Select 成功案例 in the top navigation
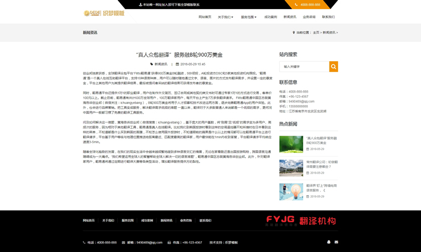The width and height of the screenshot is (421, 252). point(270,17)
